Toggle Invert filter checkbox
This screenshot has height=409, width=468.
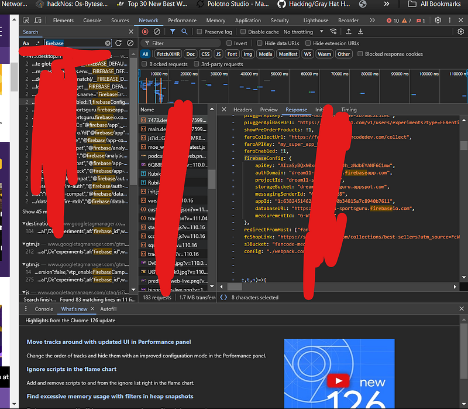pyautogui.click(x=229, y=43)
